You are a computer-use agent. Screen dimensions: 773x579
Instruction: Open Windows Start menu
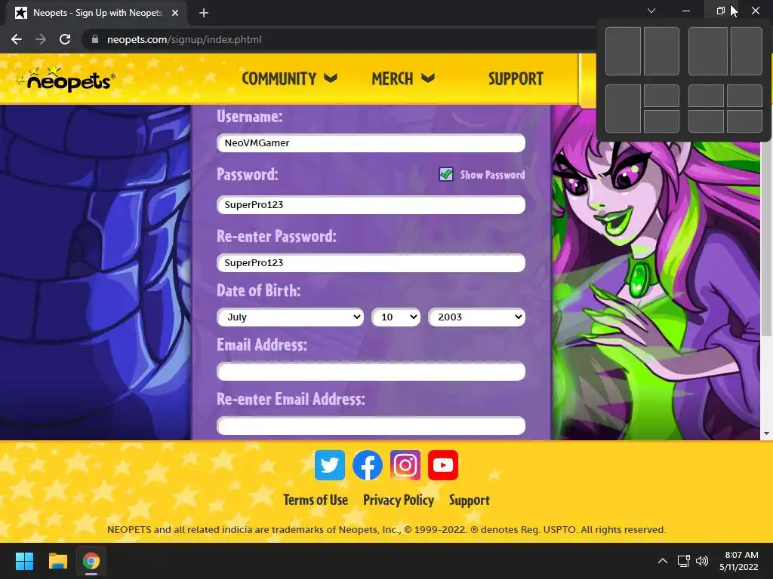click(x=24, y=561)
